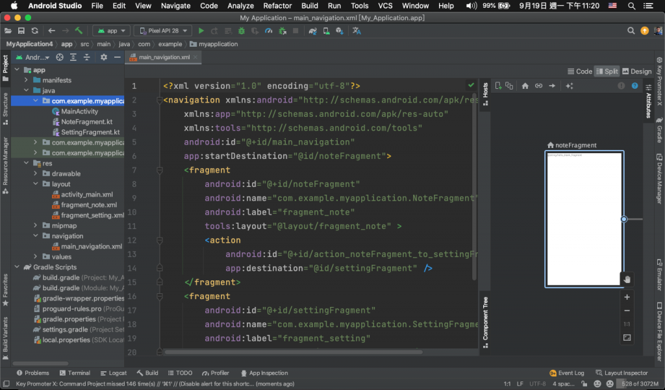Open the Refactor menu
This screenshot has width=665, height=390.
277,6
